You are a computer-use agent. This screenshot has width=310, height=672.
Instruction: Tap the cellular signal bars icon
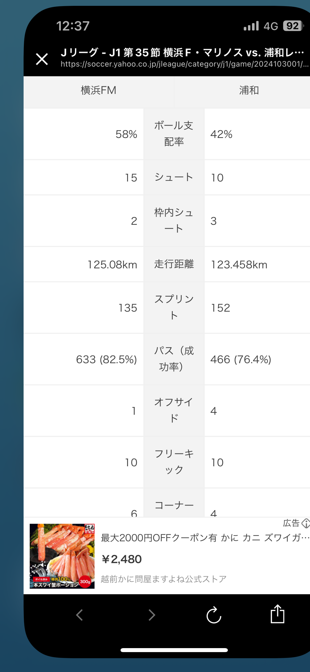click(x=251, y=26)
